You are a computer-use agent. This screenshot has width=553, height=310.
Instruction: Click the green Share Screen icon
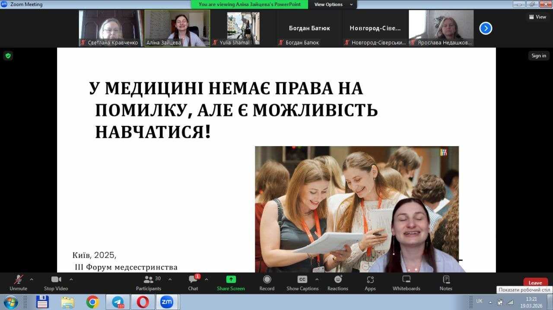tap(231, 280)
